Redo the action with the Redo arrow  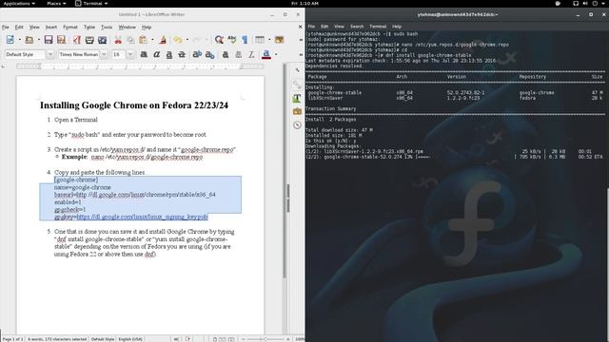(197, 40)
